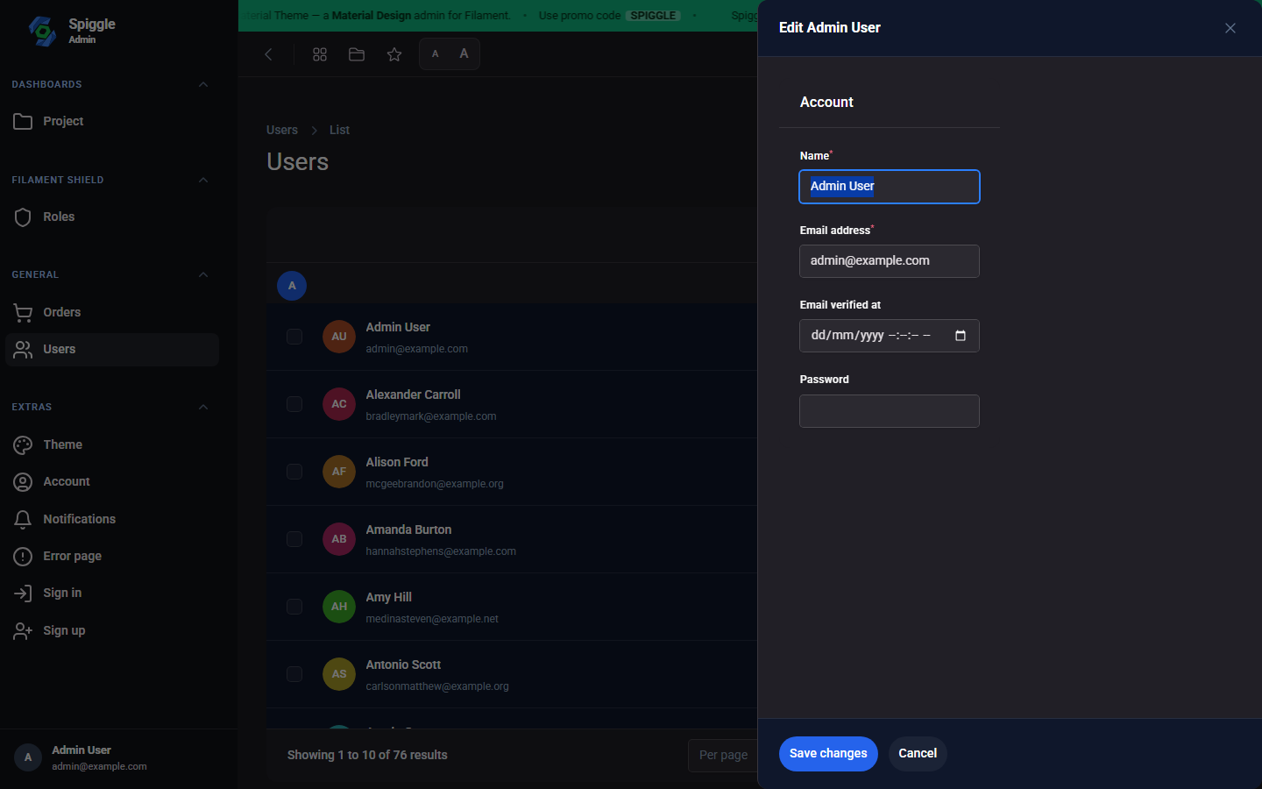The image size is (1262, 789).
Task: Select the checkbox for Alexander Carroll
Action: pos(294,404)
